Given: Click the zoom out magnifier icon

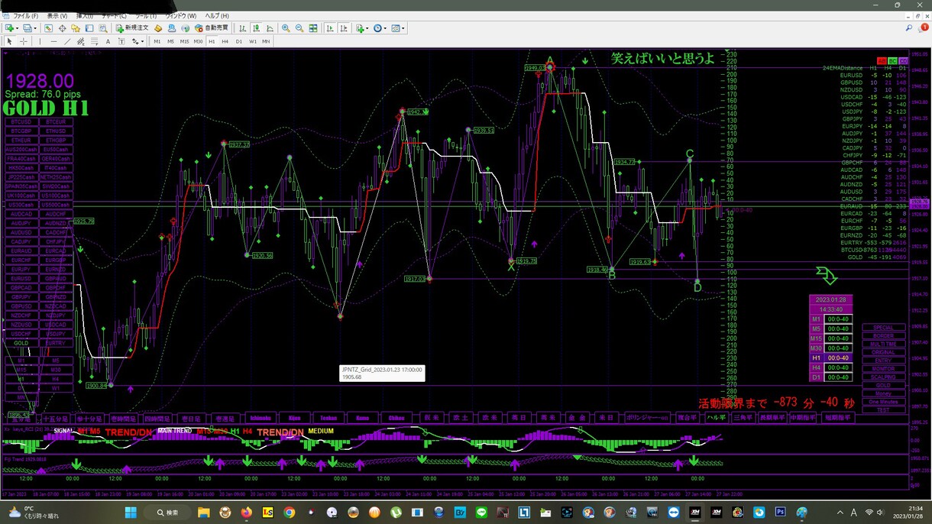Looking at the screenshot, I should point(299,28).
